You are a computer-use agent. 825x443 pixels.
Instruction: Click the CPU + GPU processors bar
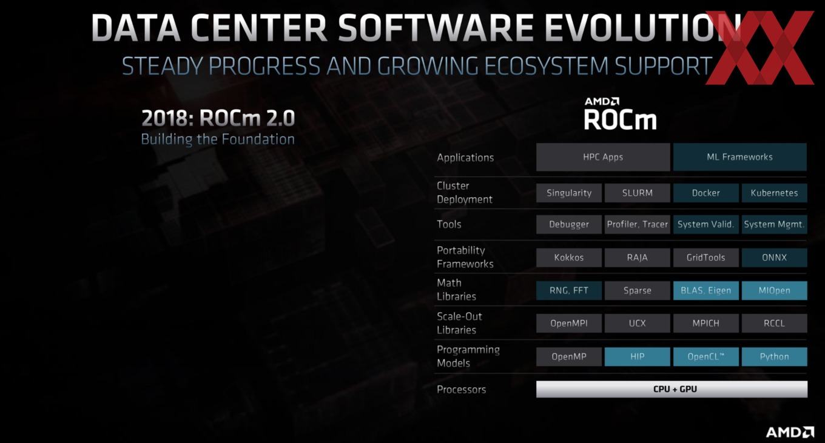coord(672,389)
